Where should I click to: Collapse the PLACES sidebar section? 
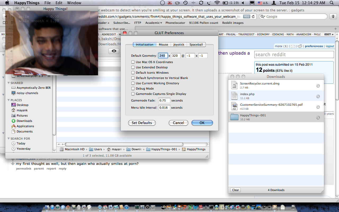[8, 100]
